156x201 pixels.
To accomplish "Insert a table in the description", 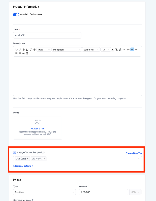I will [27, 53].
